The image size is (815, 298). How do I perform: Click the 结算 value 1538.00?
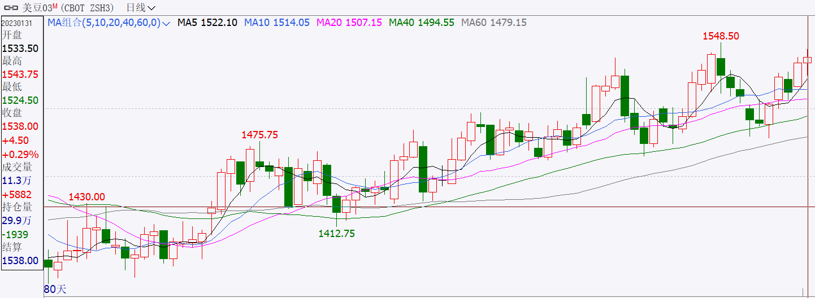[x=20, y=261]
